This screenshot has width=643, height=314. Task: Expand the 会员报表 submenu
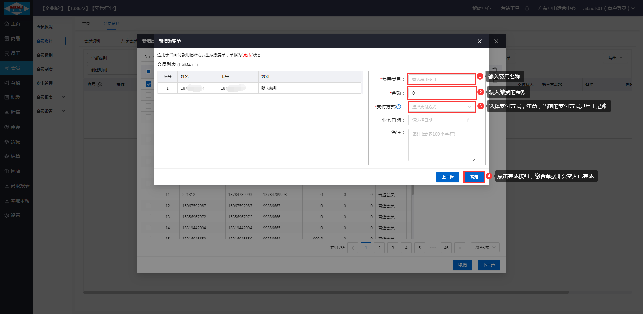point(63,97)
